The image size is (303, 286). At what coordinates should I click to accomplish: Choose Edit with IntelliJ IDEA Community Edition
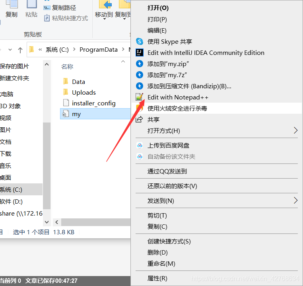coord(206,53)
